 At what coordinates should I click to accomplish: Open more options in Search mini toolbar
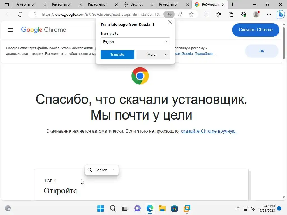(x=114, y=170)
